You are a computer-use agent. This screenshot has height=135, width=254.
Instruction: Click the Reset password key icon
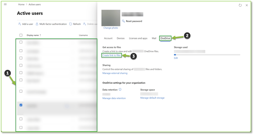(x=123, y=21)
